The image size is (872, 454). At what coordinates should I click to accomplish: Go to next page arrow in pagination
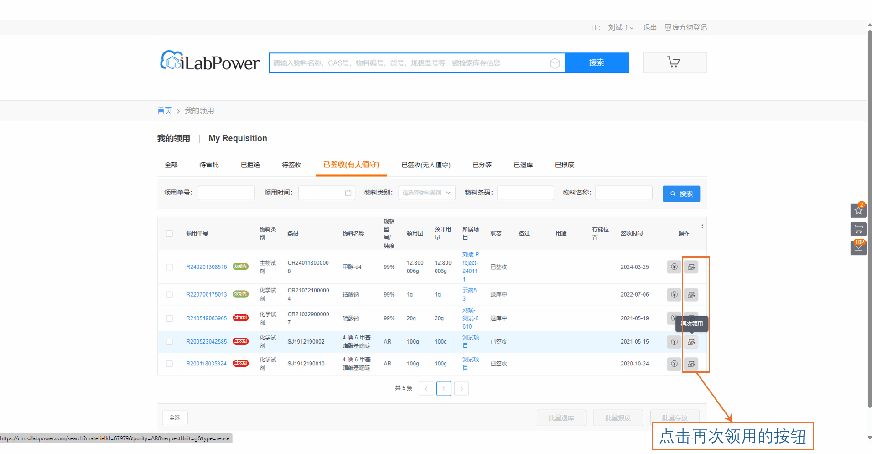(x=462, y=389)
